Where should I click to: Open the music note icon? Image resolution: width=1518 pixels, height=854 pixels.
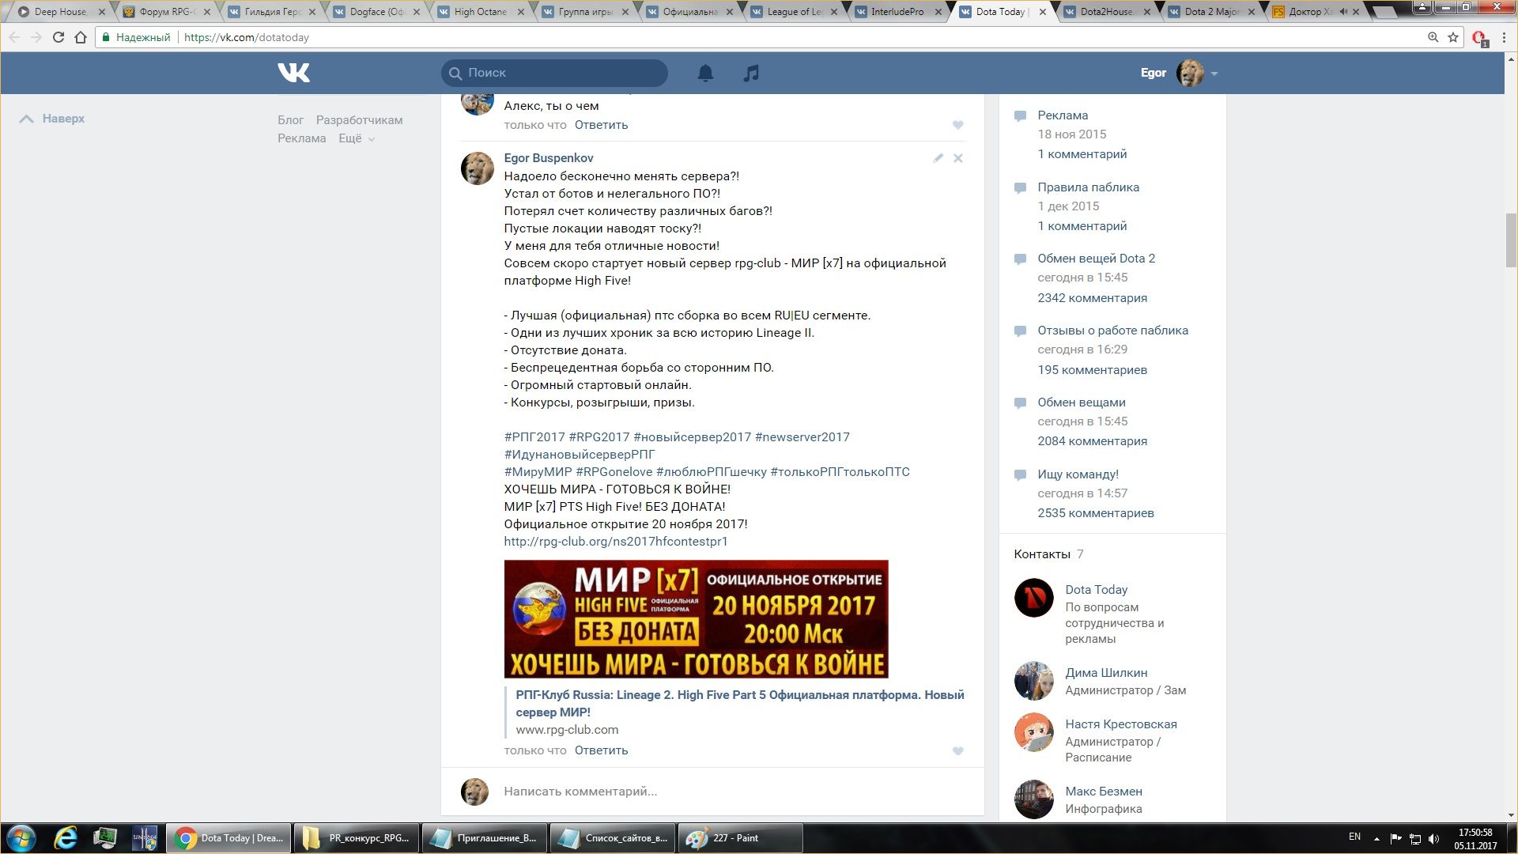[751, 73]
